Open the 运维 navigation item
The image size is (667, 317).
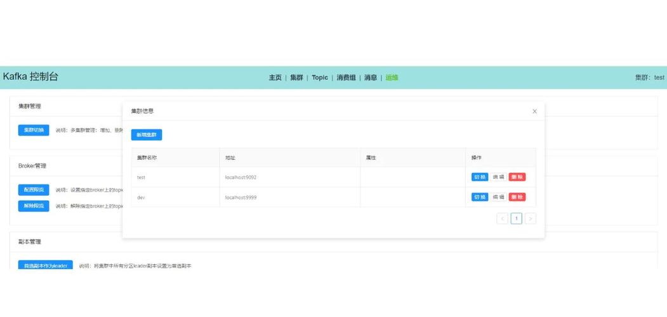[392, 78]
